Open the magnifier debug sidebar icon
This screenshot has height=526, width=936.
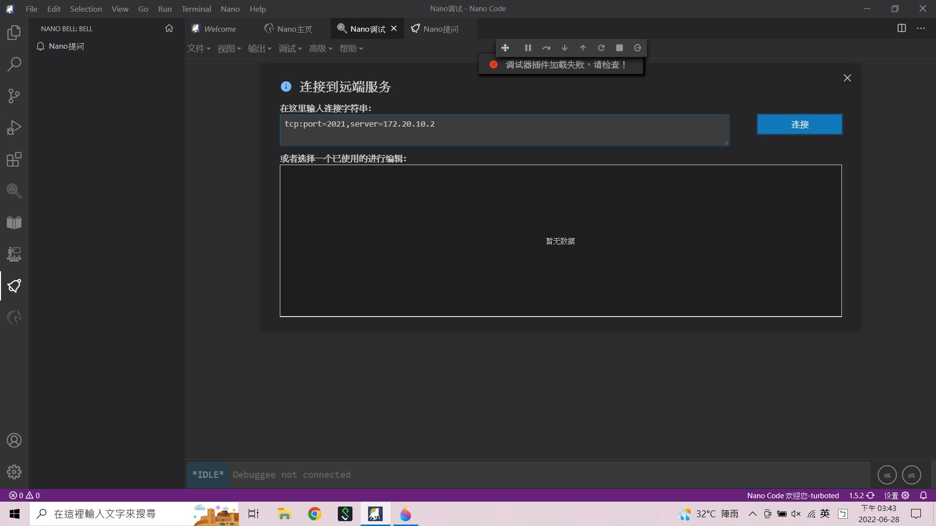[x=14, y=191]
